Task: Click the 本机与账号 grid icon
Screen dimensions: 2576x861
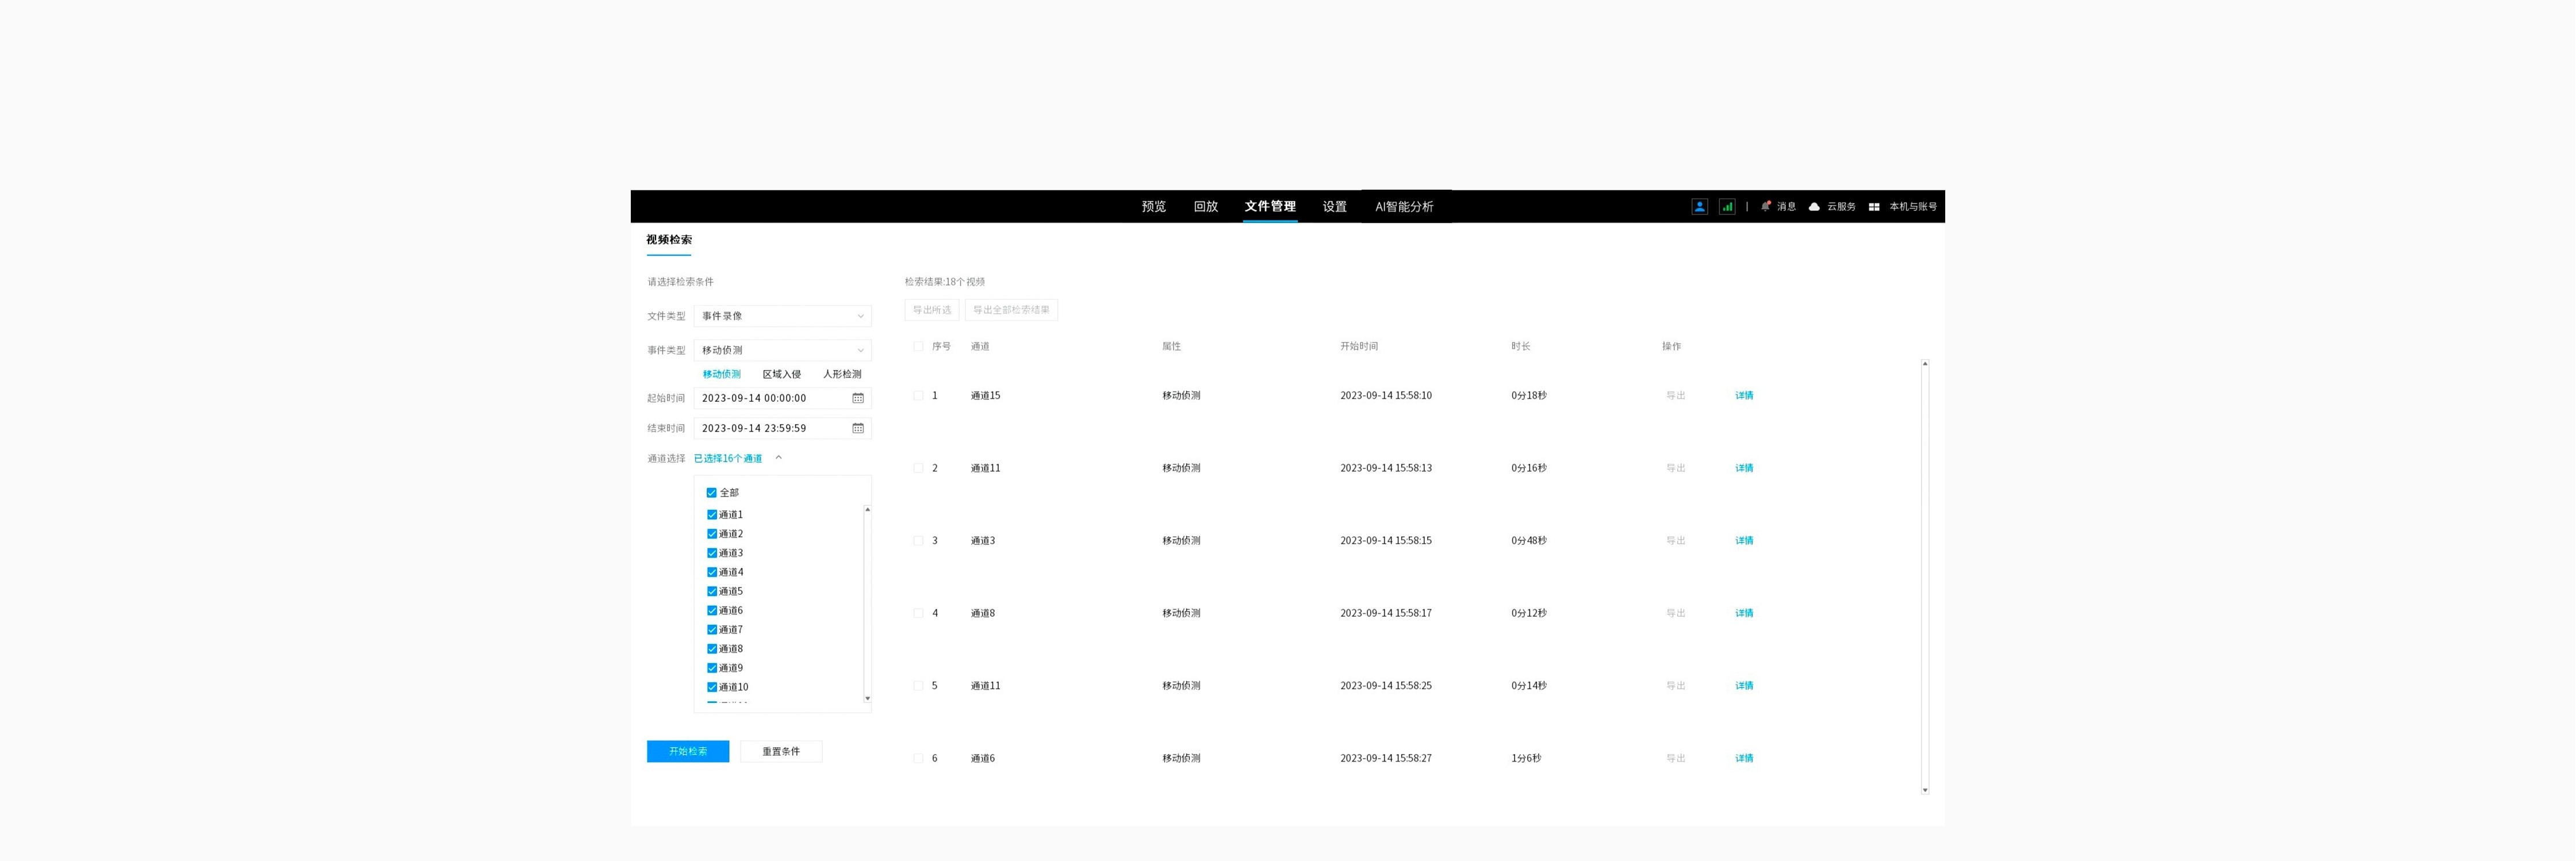Action: click(1874, 206)
